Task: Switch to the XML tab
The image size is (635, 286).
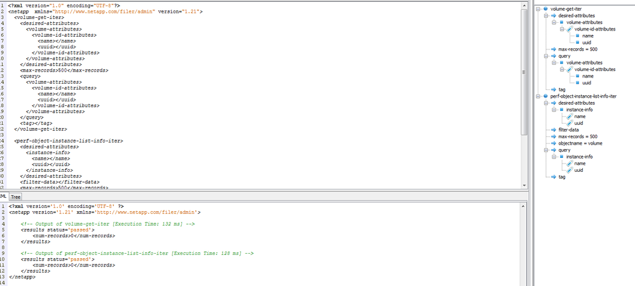Action: coord(3,197)
